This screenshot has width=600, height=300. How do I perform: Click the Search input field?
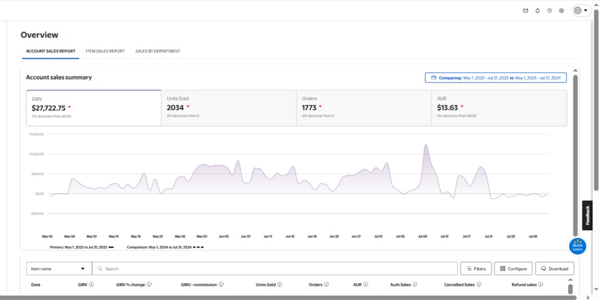tap(275, 269)
